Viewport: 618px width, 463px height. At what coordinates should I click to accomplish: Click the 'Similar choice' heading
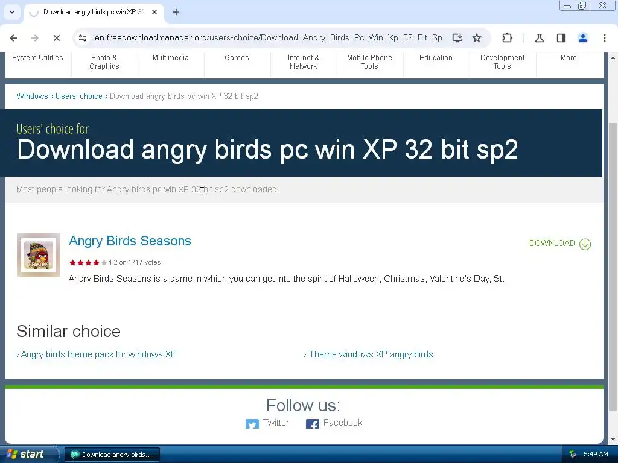[68, 332]
